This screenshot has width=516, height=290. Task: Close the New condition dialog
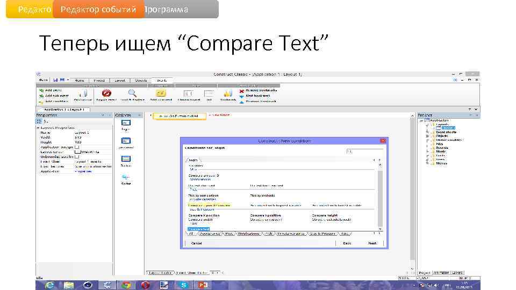(383, 141)
